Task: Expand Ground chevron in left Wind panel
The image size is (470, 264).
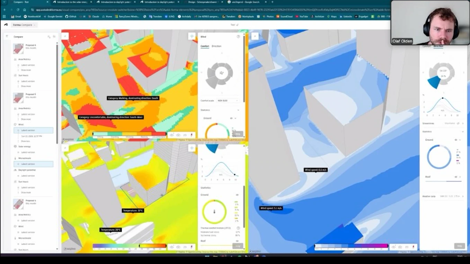Action: pyautogui.click(x=236, y=118)
